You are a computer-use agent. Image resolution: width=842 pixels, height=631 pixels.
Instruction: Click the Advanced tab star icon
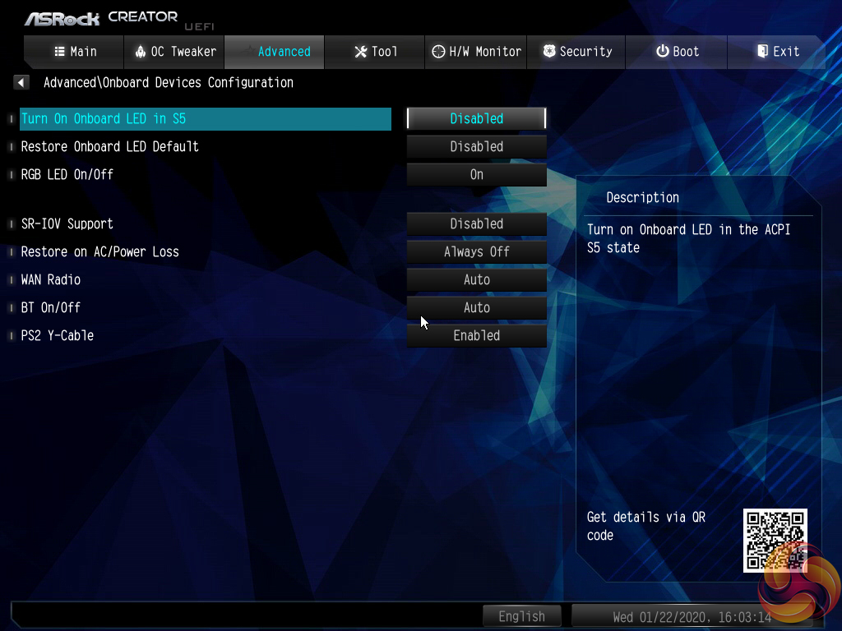coord(250,49)
